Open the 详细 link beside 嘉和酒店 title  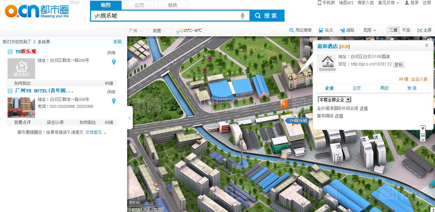[345, 47]
